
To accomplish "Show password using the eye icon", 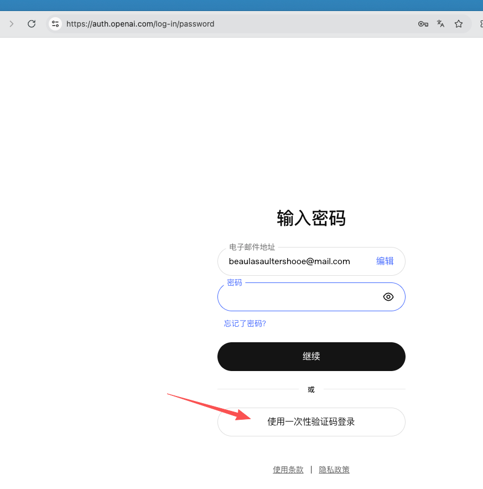I will coord(388,297).
